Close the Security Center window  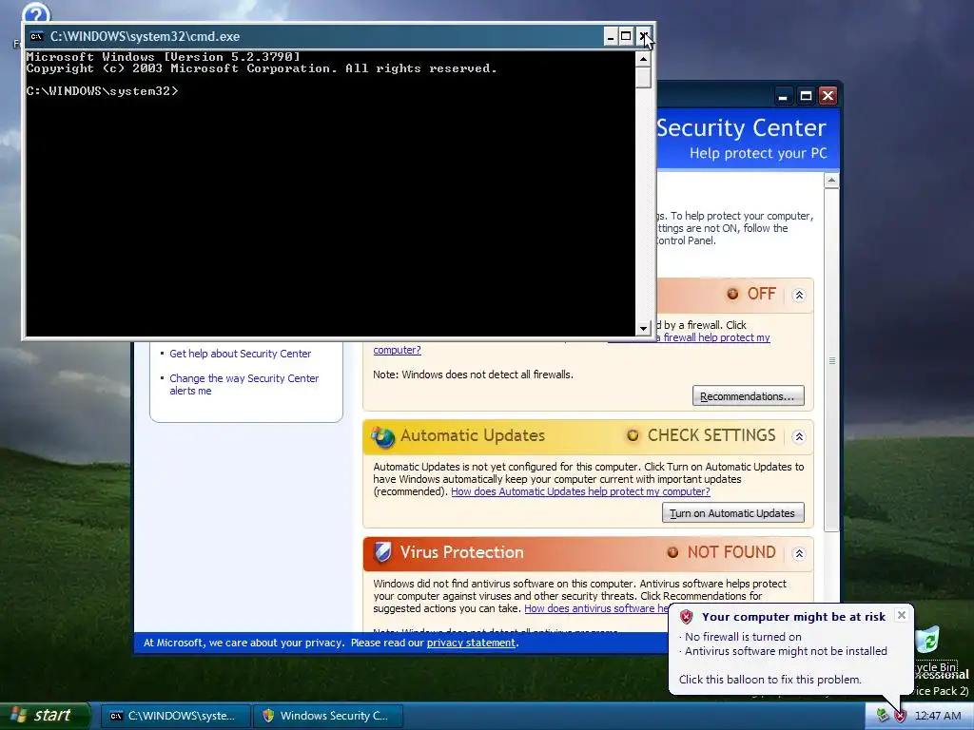pyautogui.click(x=828, y=96)
